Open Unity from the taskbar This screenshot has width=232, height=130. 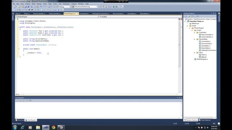pos(61,127)
